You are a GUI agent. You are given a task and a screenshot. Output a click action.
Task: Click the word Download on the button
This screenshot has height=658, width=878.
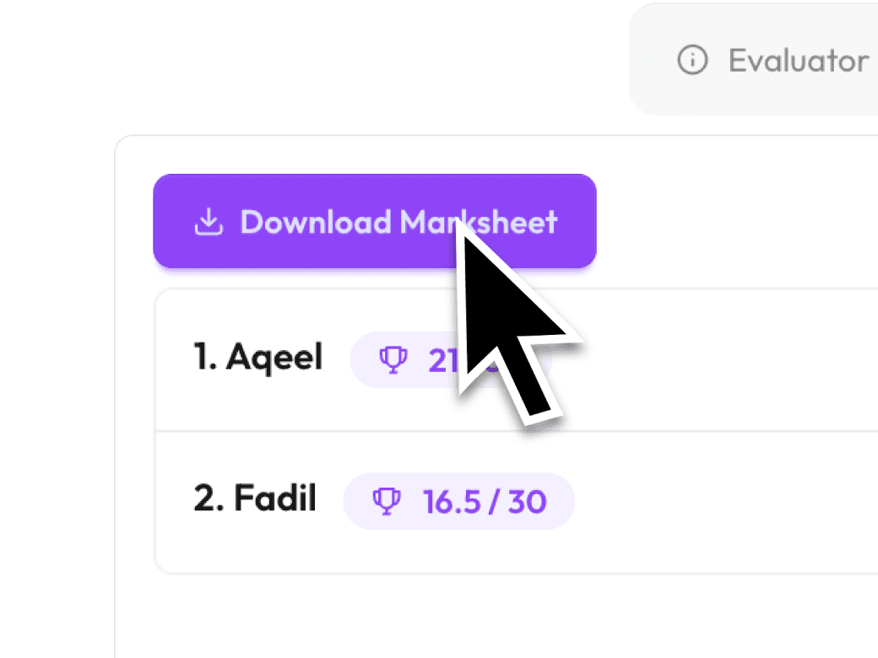(x=316, y=222)
